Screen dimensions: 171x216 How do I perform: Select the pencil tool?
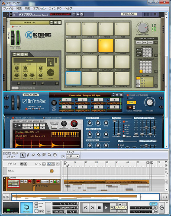point(28,155)
